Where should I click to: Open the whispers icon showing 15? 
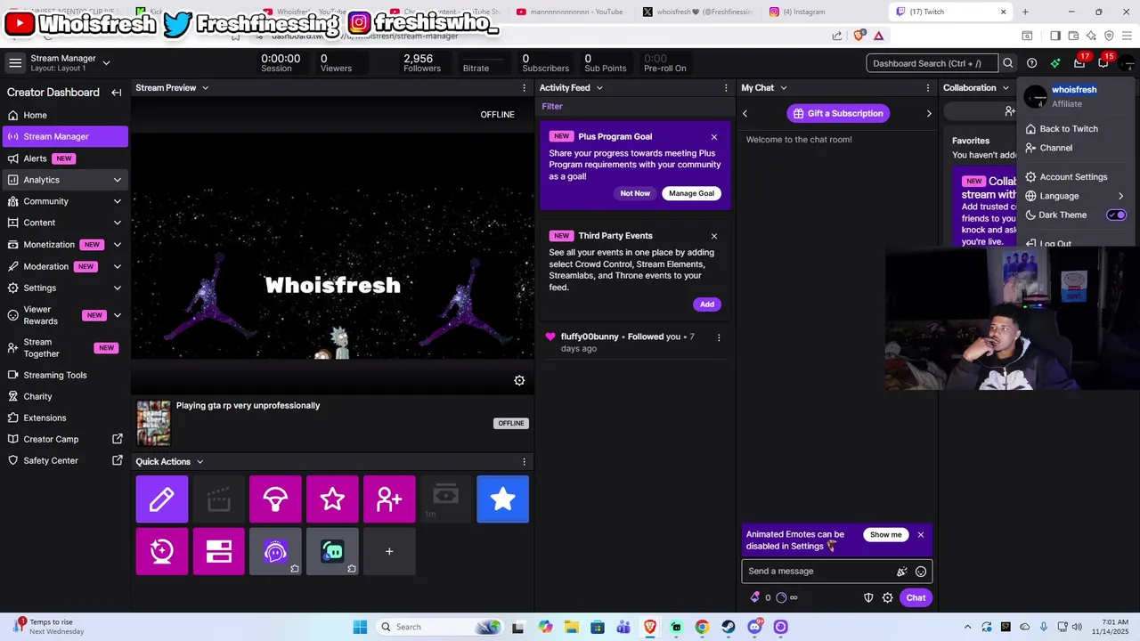tap(1104, 61)
